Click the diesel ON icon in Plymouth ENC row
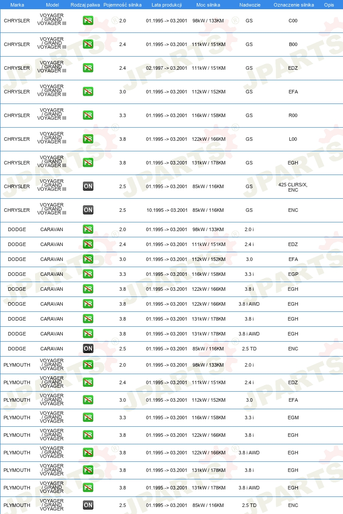 click(88, 505)
